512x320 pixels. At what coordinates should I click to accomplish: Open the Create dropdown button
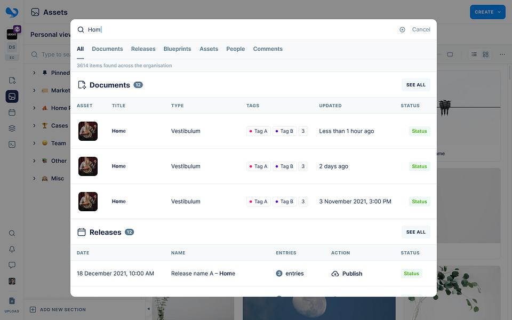coord(487,12)
